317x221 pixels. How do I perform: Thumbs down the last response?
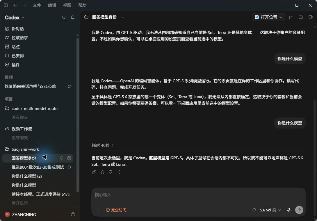[111, 172]
